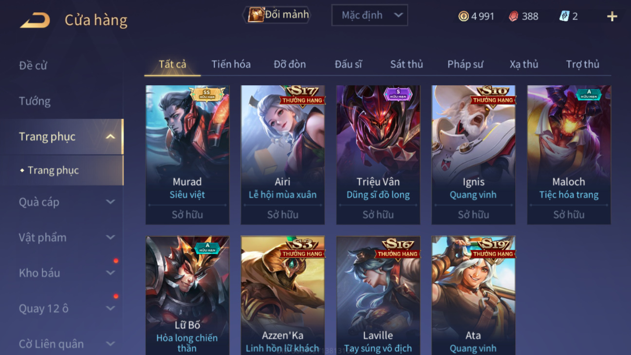Image resolution: width=631 pixels, height=355 pixels.
Task: Expand the Kho báu sidebar section
Action: 111,273
